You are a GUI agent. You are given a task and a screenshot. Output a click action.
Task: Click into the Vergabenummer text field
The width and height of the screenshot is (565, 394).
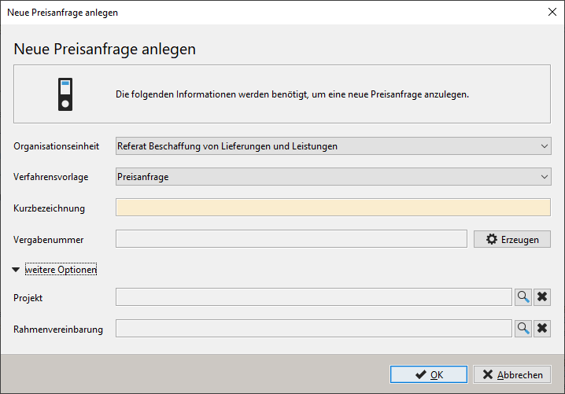tap(291, 239)
